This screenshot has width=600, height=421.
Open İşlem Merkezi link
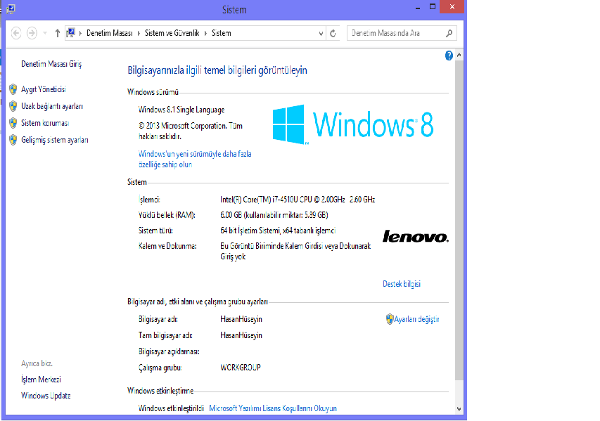point(41,380)
